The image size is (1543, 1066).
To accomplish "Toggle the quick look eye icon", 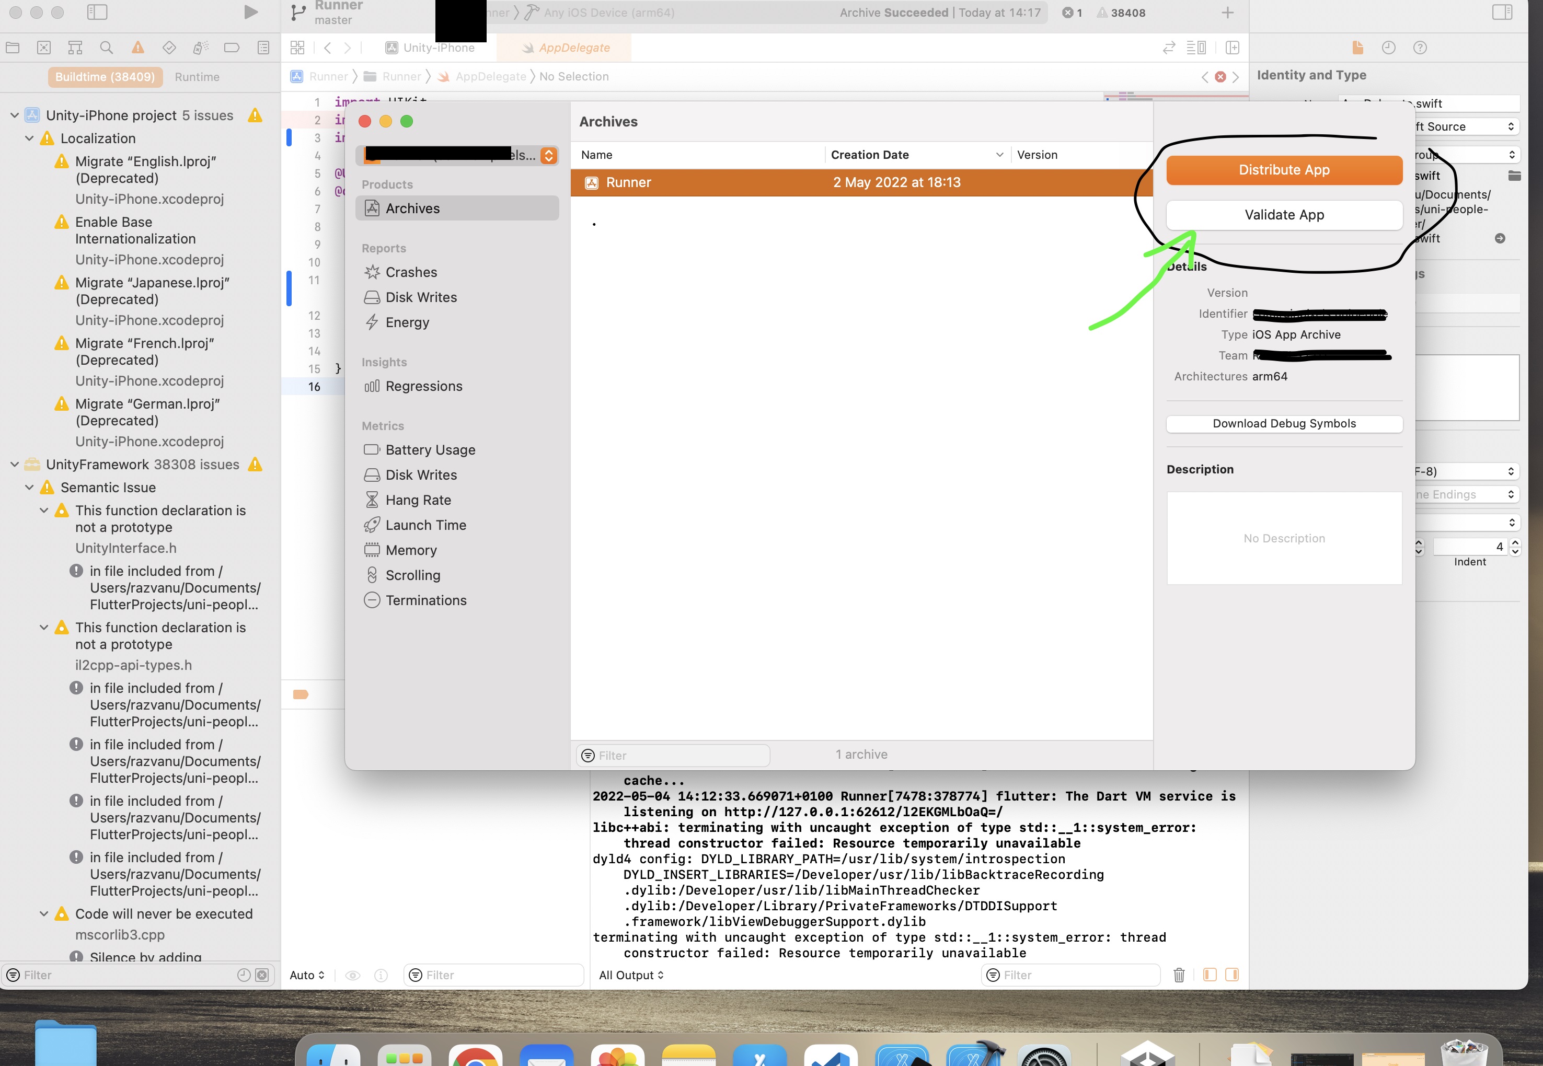I will (353, 975).
